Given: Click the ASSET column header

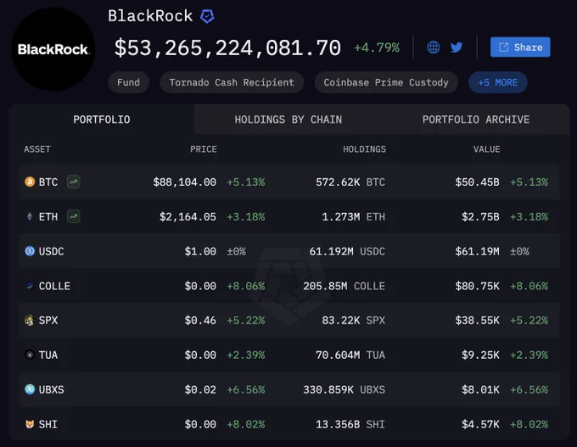Looking at the screenshot, I should tap(37, 149).
